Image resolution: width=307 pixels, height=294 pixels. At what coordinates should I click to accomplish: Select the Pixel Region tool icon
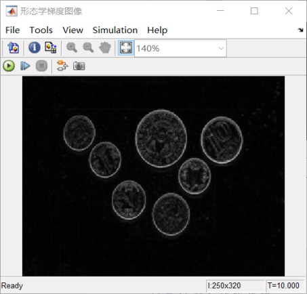[x=50, y=47]
